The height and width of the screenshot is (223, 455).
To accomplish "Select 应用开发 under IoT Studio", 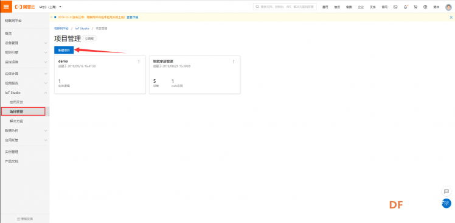I will 16,102.
